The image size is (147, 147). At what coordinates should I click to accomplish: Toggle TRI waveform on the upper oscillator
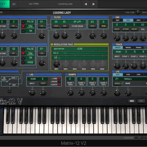[x=23, y=31]
